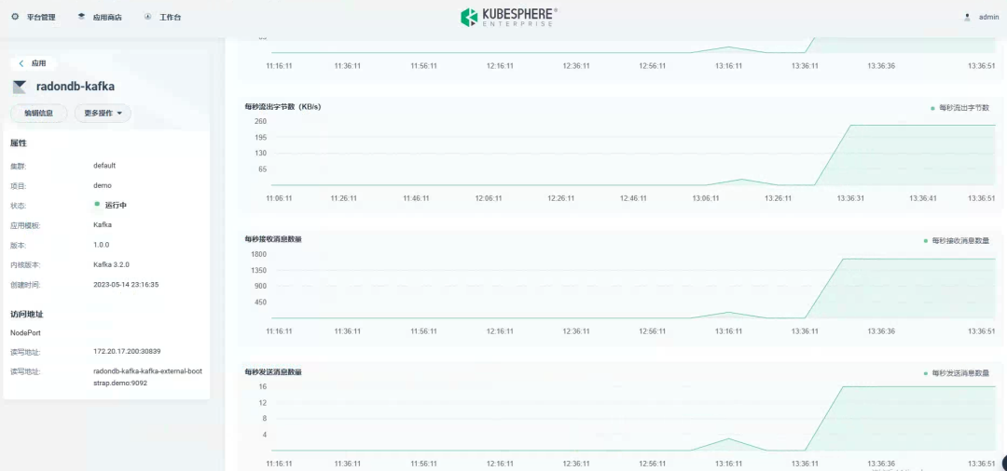Select the address 172.20.17.200:30839
This screenshot has height=471, width=1007.
(x=127, y=351)
